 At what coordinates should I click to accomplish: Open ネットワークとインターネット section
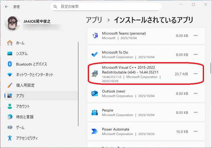(41, 74)
